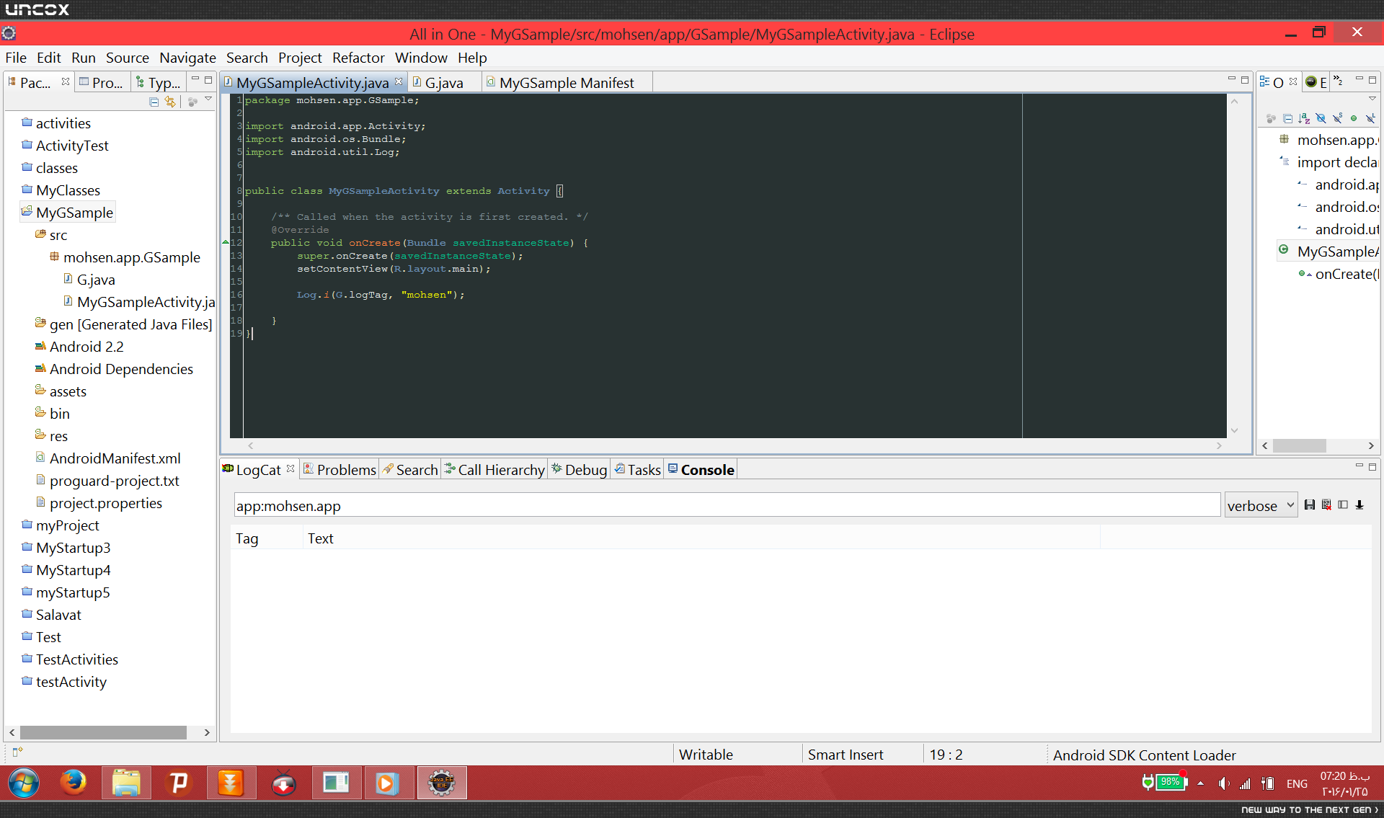This screenshot has height=818, width=1384.
Task: Minimize the Package Explorer panel
Action: [x=195, y=79]
